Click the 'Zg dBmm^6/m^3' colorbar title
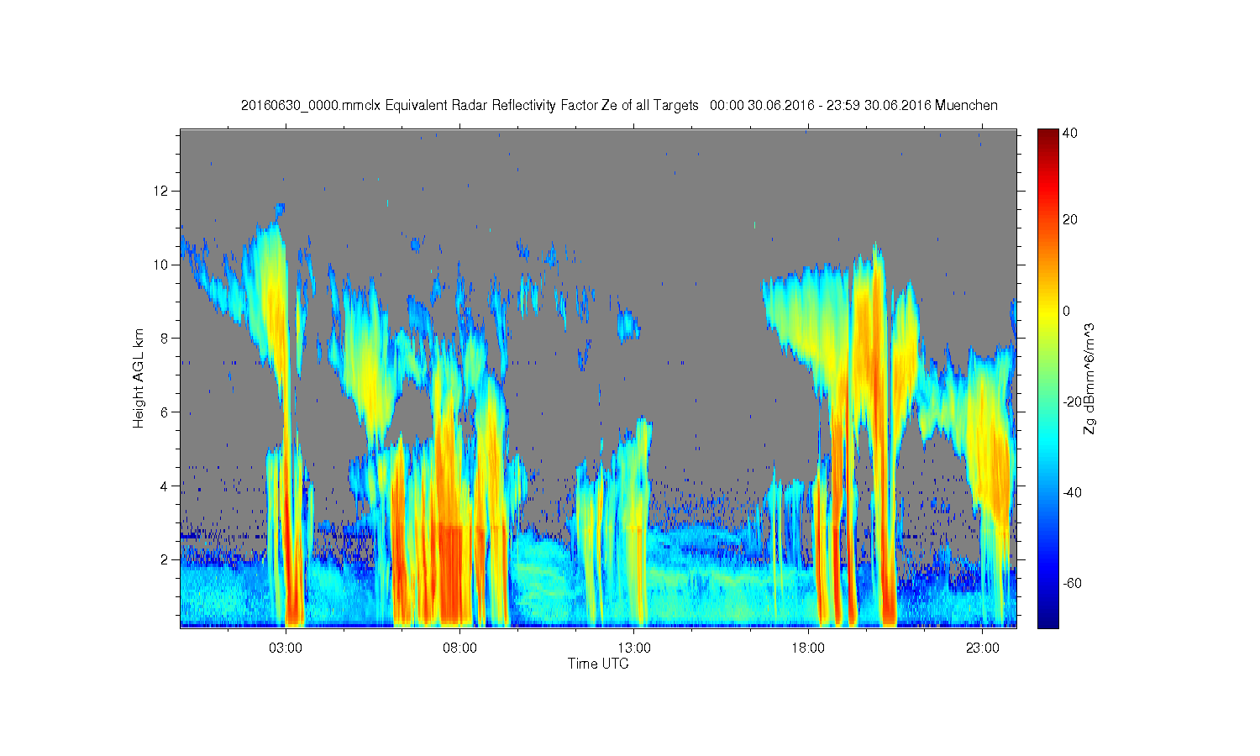1260x756 pixels. click(1089, 378)
